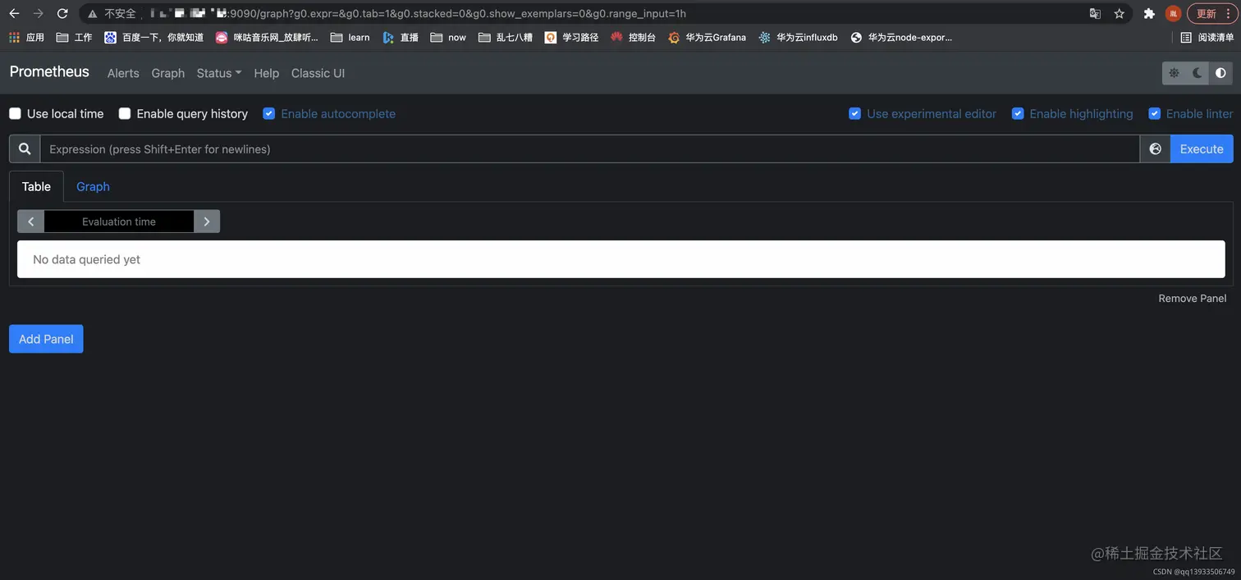Viewport: 1241px width, 580px height.
Task: Open the translate page icon
Action: click(x=1095, y=14)
